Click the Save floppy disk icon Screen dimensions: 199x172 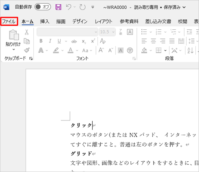(x=58, y=7)
